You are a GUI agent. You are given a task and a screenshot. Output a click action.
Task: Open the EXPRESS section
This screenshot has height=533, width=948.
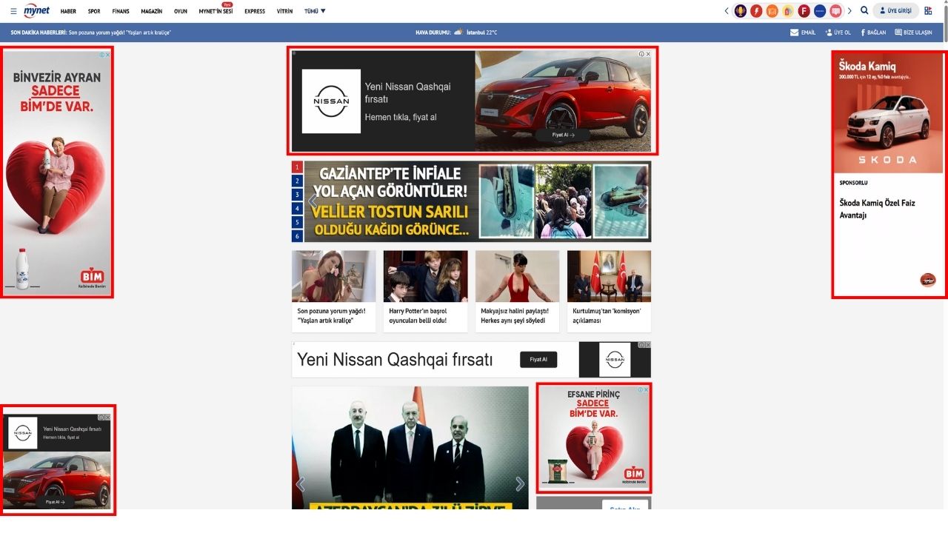tap(255, 11)
